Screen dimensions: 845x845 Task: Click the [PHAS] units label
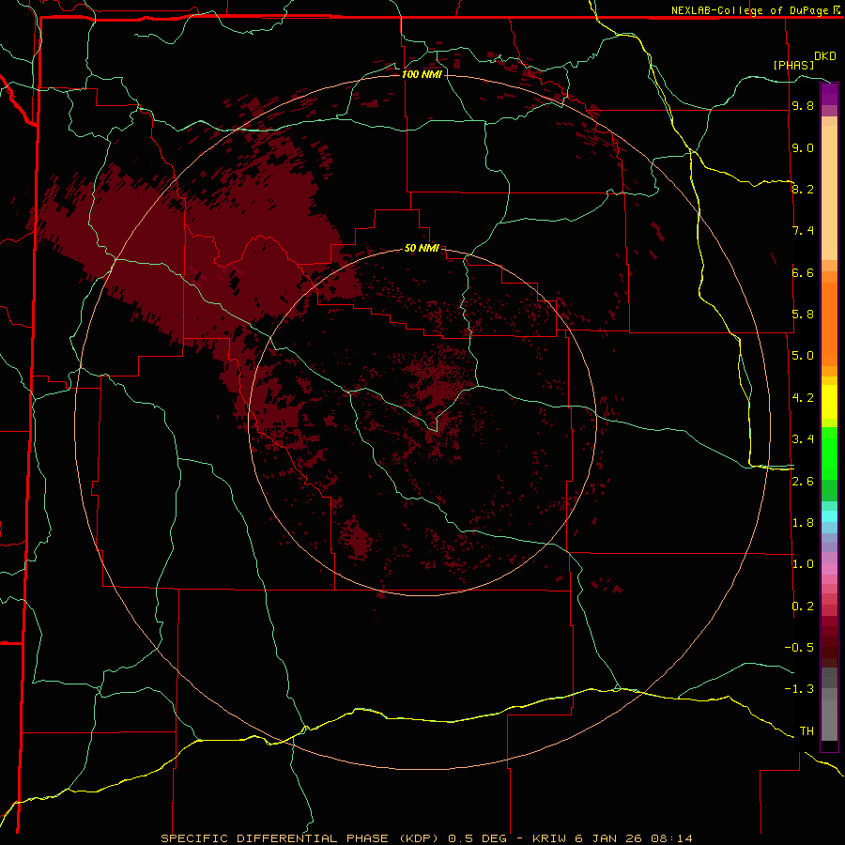click(x=793, y=65)
